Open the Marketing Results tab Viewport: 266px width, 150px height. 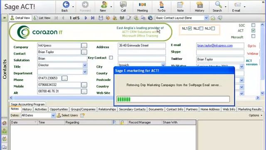250,109
